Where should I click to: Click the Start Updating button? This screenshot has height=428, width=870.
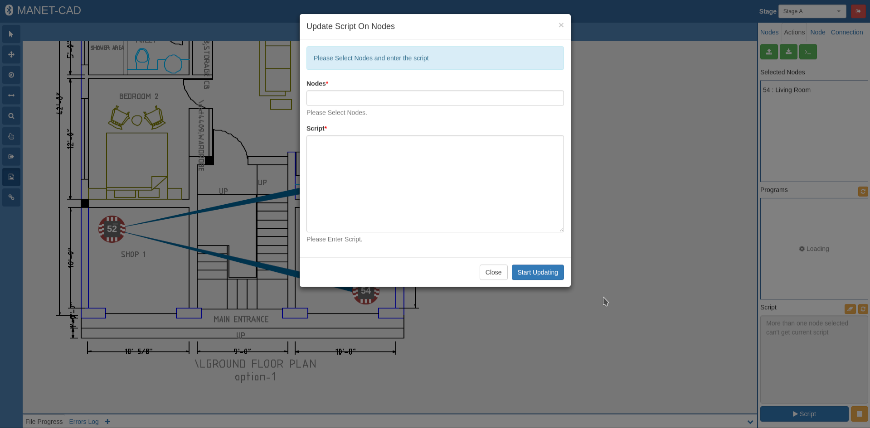[x=538, y=272]
